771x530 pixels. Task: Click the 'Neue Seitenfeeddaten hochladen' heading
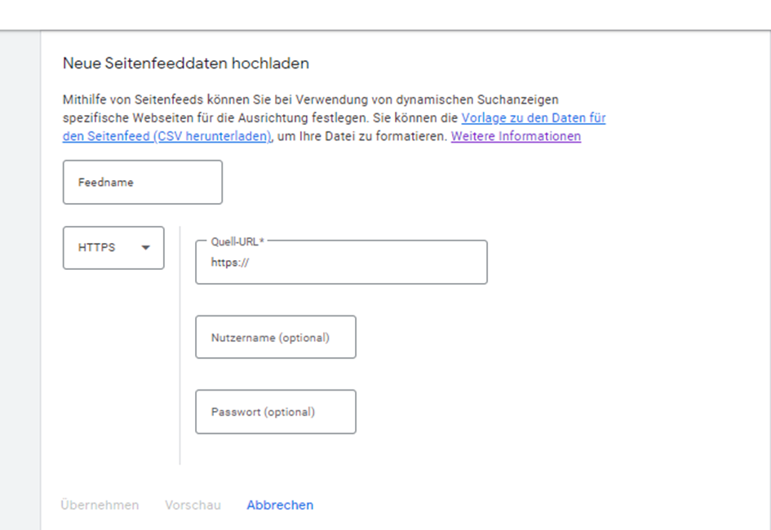pyautogui.click(x=186, y=64)
